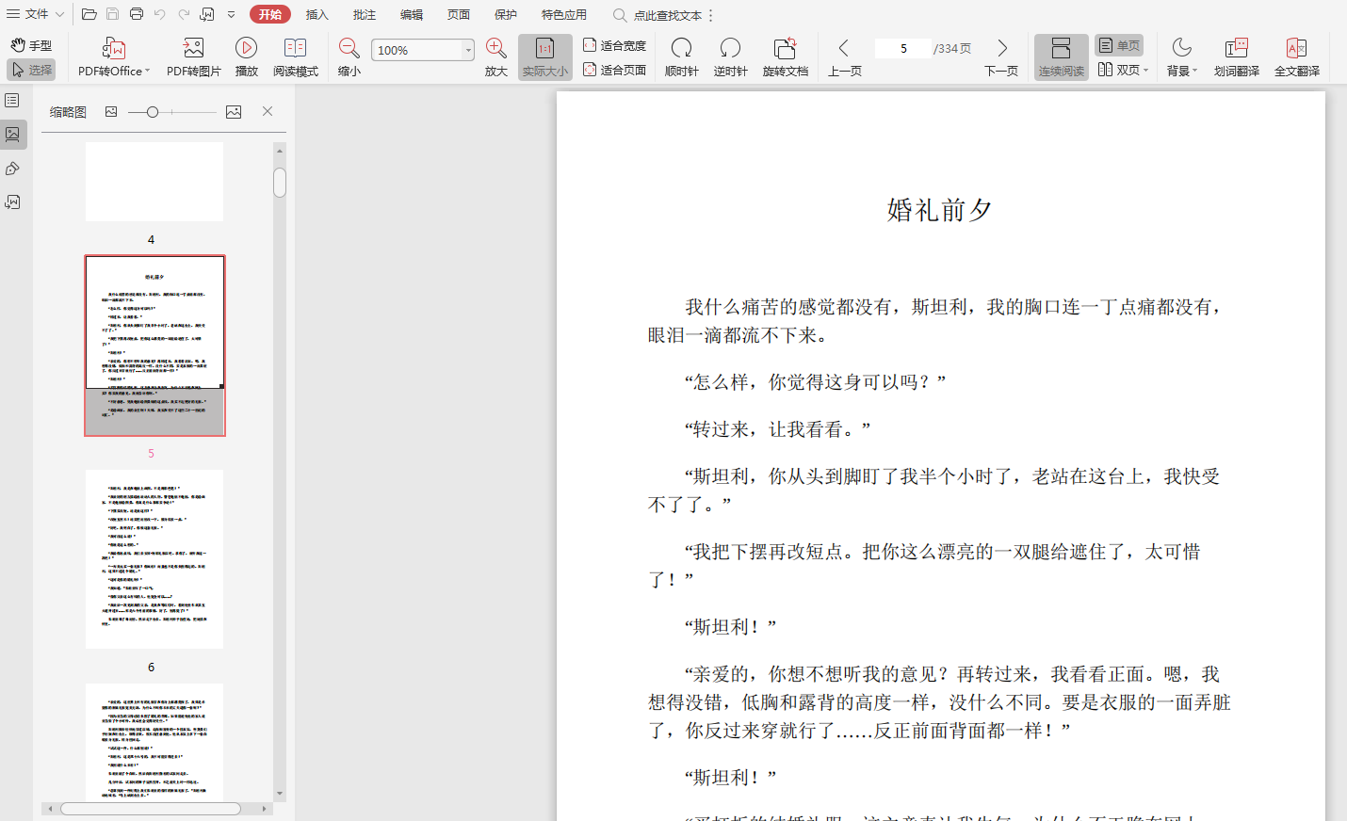The width and height of the screenshot is (1347, 821).
Task: Expand the 100% zoom level dropdown
Action: [468, 50]
